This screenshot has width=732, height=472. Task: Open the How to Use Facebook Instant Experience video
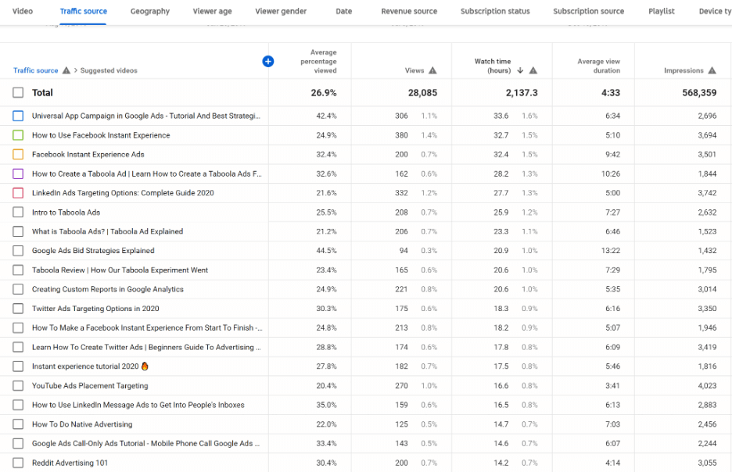(x=101, y=135)
